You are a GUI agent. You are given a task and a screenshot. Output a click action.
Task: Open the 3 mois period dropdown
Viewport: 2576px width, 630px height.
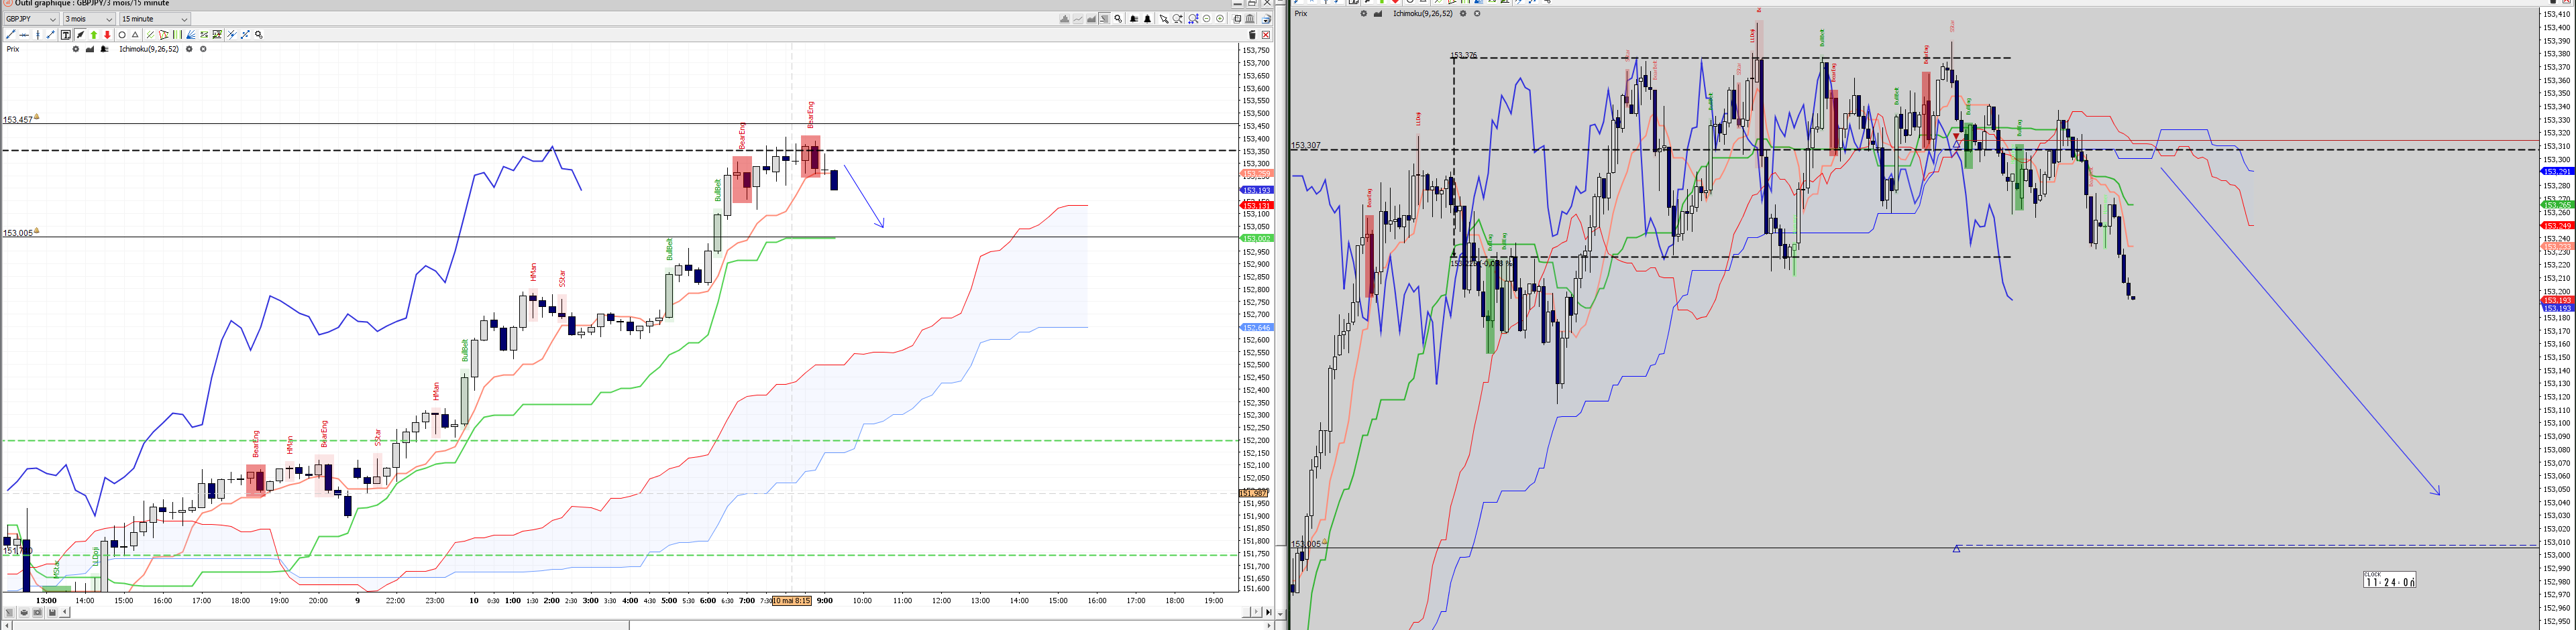pos(89,19)
